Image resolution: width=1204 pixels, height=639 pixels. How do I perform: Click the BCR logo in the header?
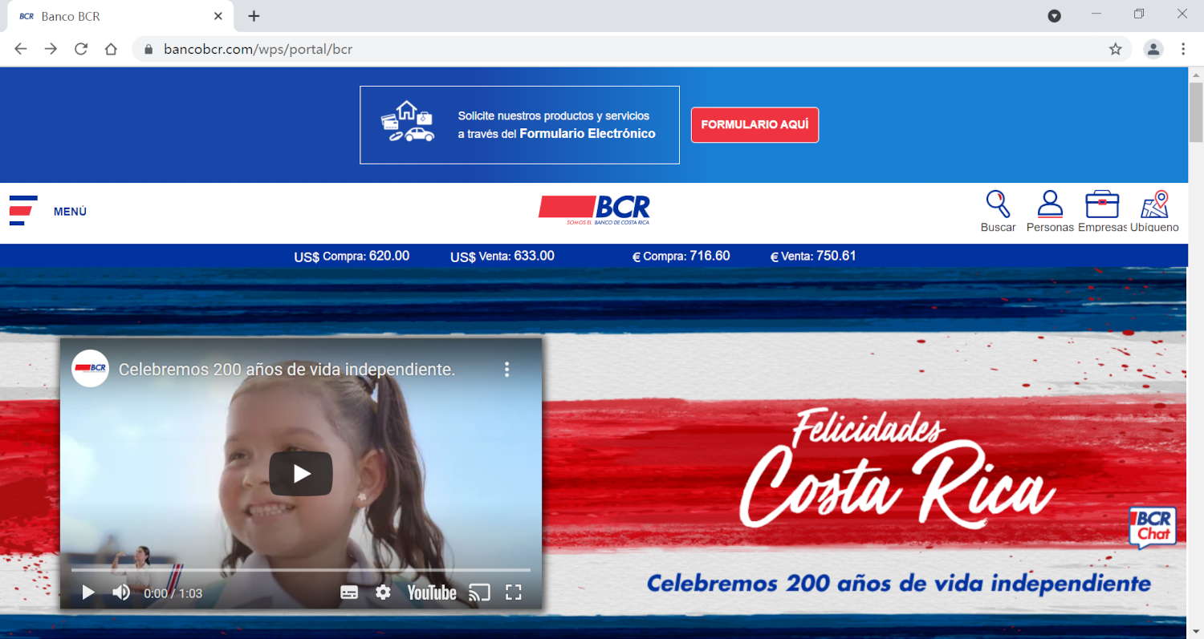coord(594,209)
